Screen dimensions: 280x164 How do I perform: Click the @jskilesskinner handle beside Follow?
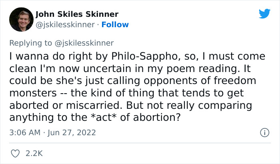(66, 25)
